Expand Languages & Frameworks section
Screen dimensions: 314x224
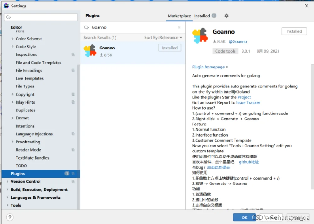7,197
